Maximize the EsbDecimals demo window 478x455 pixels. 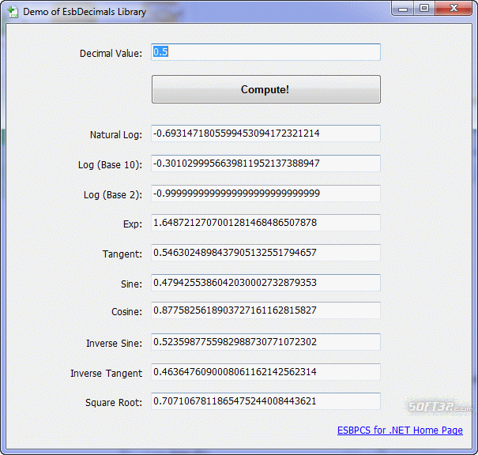pos(424,9)
